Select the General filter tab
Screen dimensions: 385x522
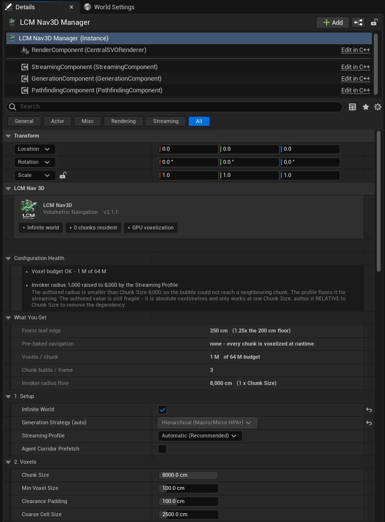pos(24,121)
